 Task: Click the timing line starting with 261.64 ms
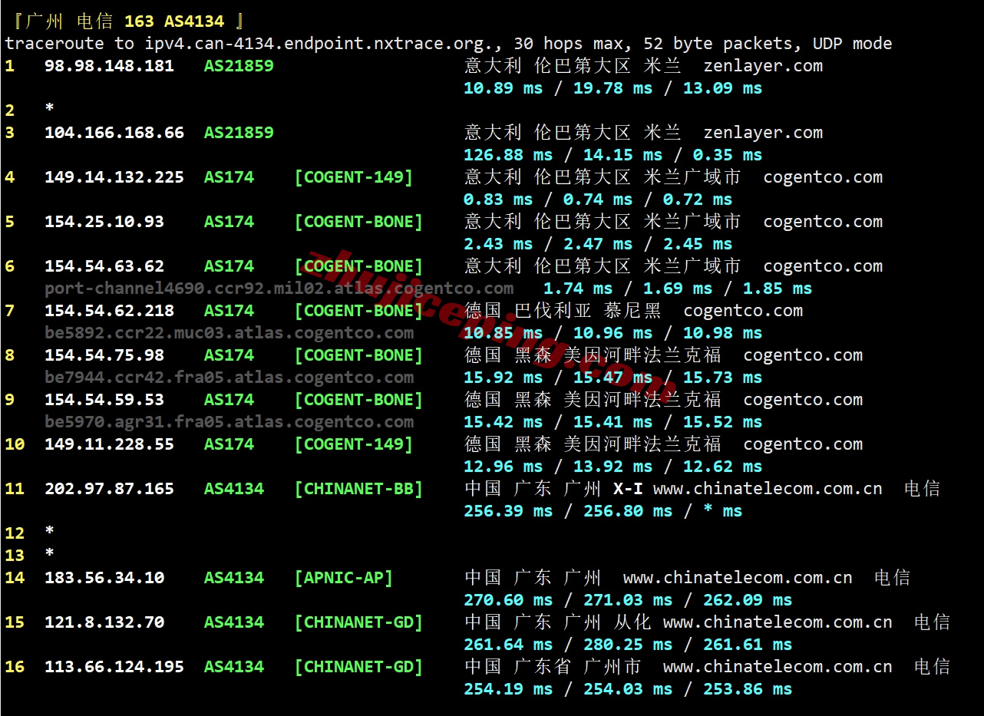[628, 645]
